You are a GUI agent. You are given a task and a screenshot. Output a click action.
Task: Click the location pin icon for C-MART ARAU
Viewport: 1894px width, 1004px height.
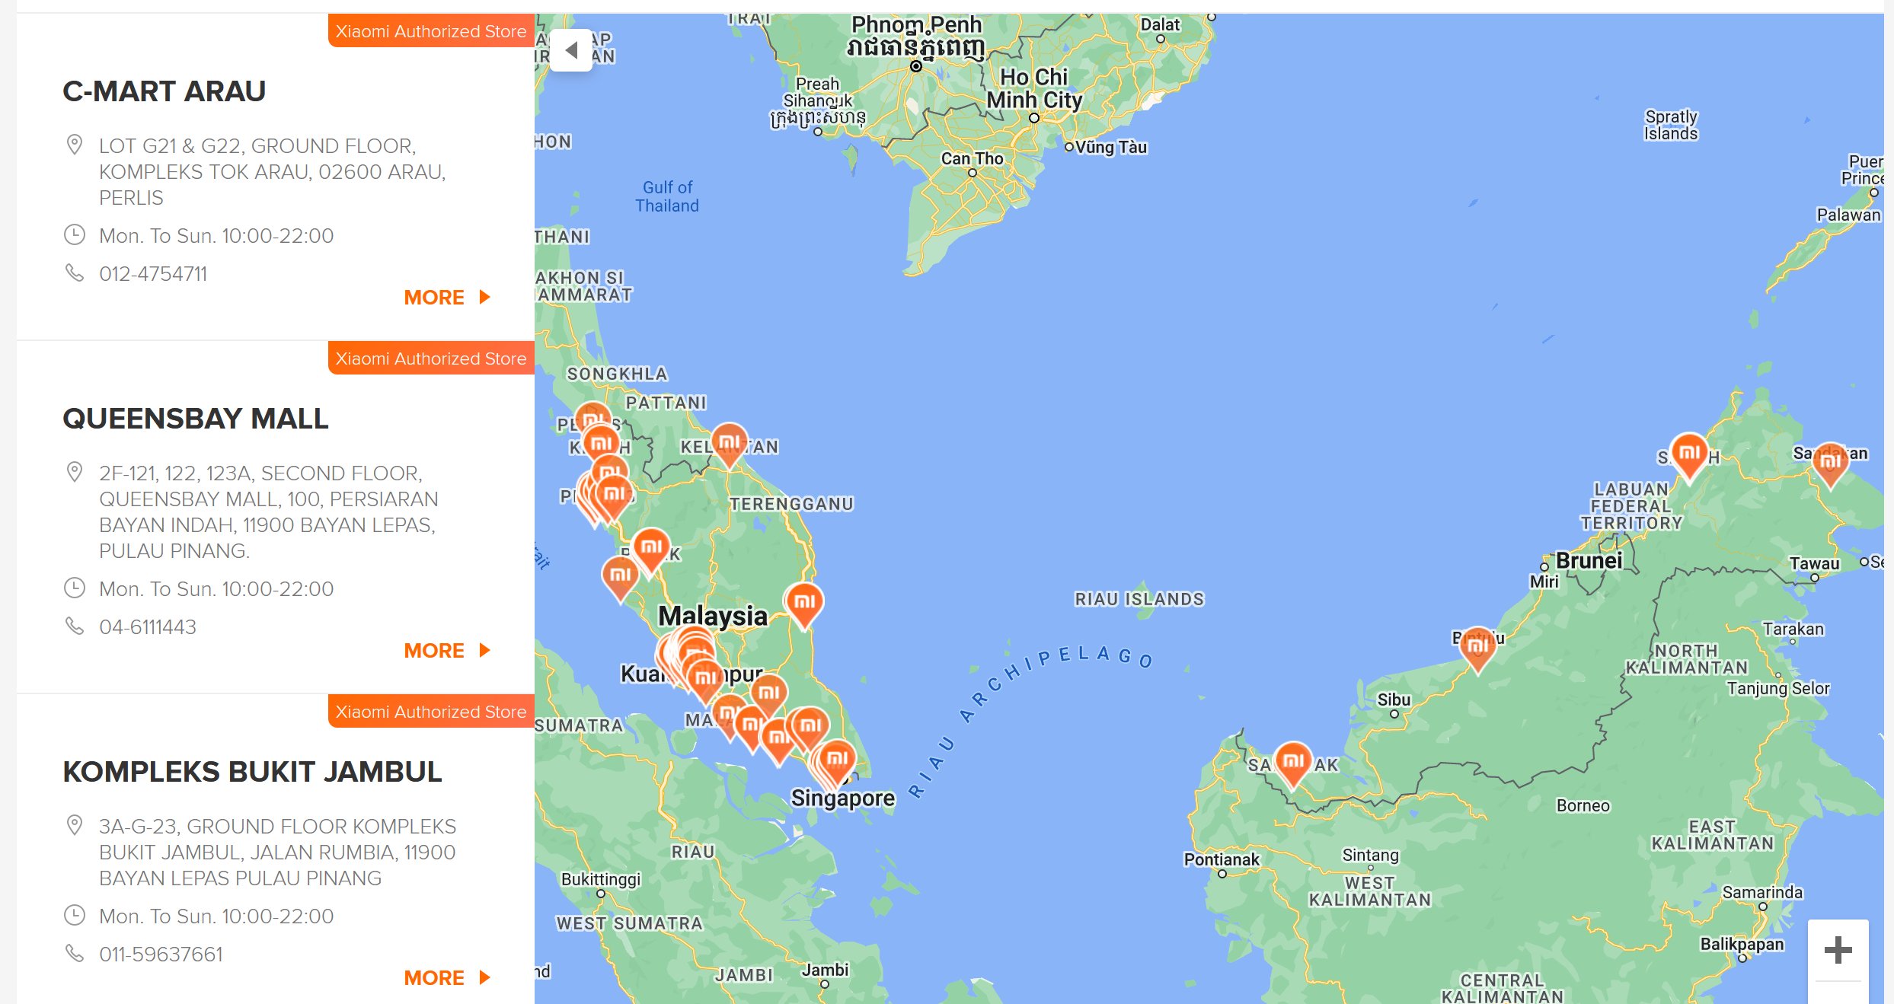tap(74, 145)
